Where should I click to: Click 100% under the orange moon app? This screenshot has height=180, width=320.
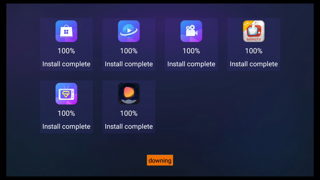point(129,113)
